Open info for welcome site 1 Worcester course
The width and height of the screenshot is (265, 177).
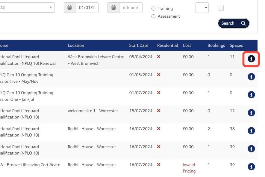251,112
